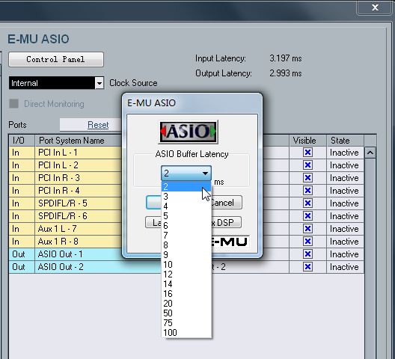Close the device setup window
395x359 pixels.
375,7
